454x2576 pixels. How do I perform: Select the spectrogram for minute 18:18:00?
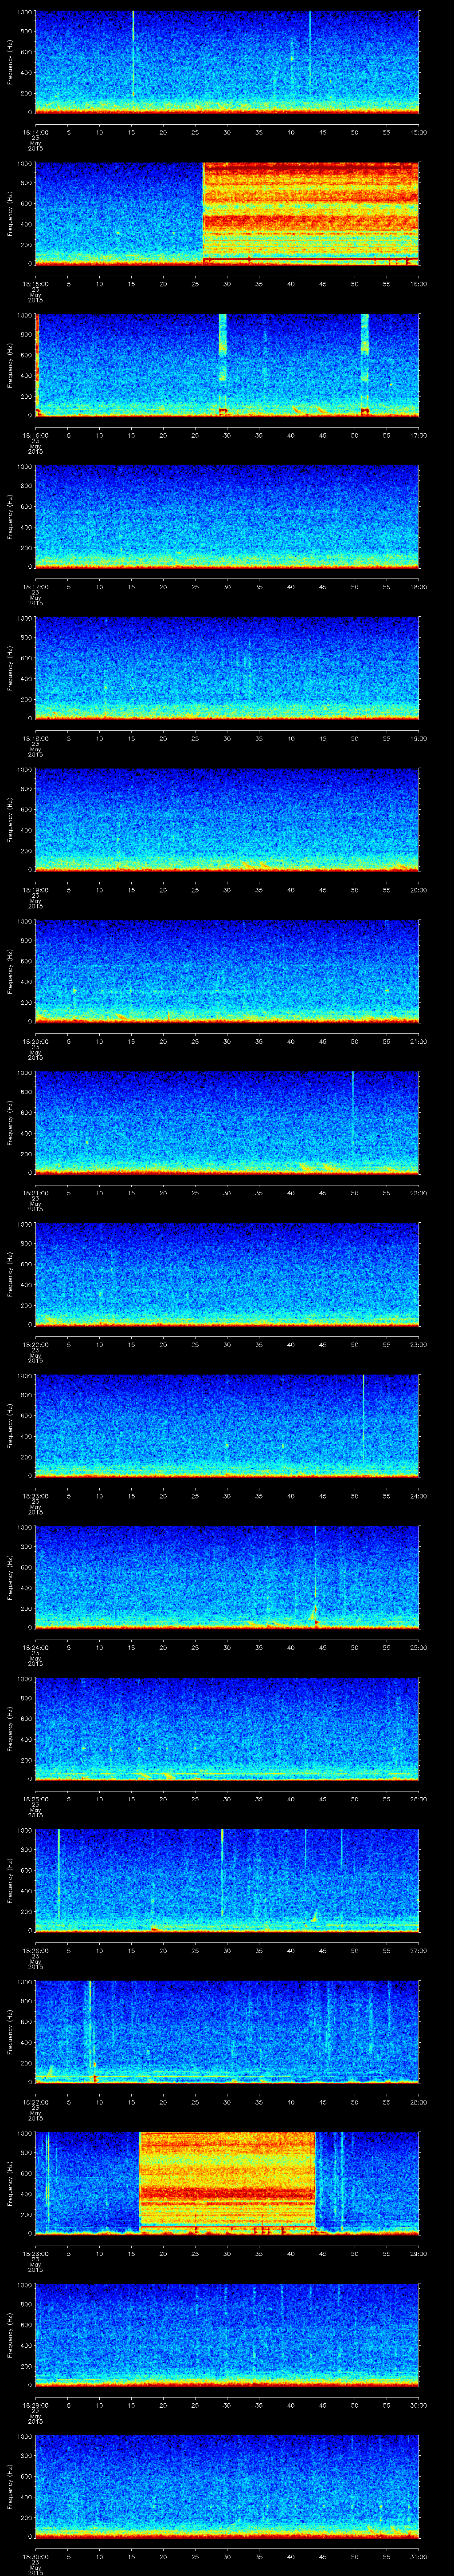click(x=227, y=668)
